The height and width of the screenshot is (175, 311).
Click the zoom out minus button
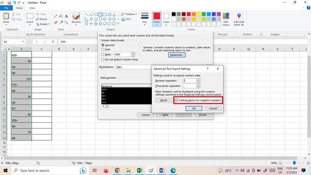[281, 163]
